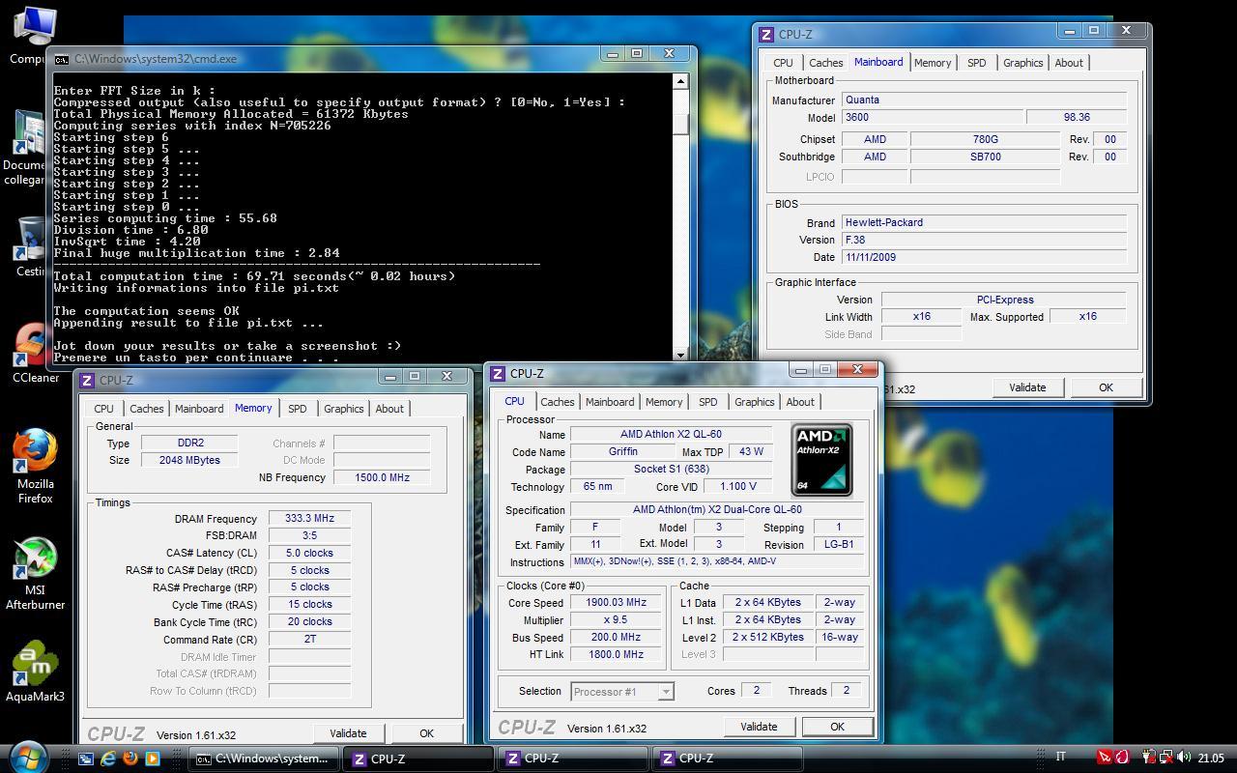The image size is (1237, 773).
Task: Open Firefox from the quick launch bar
Action: (x=130, y=759)
